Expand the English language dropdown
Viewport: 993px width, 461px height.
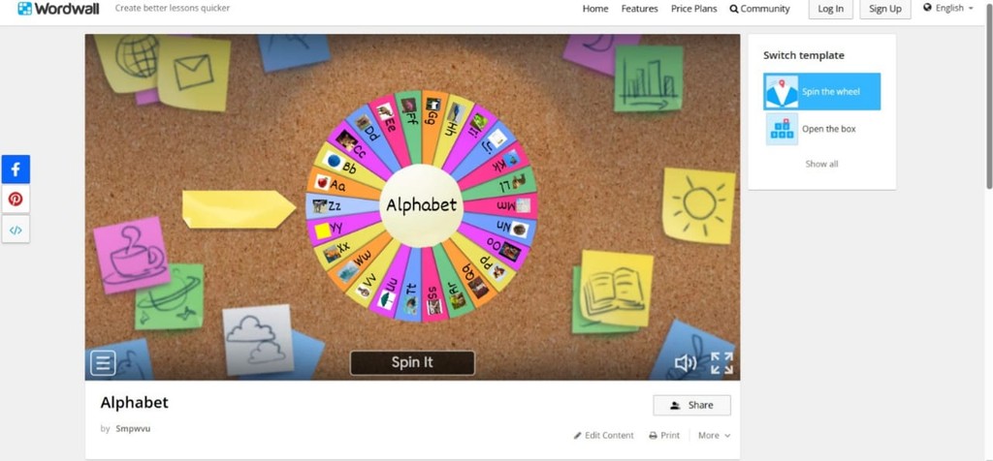[948, 8]
